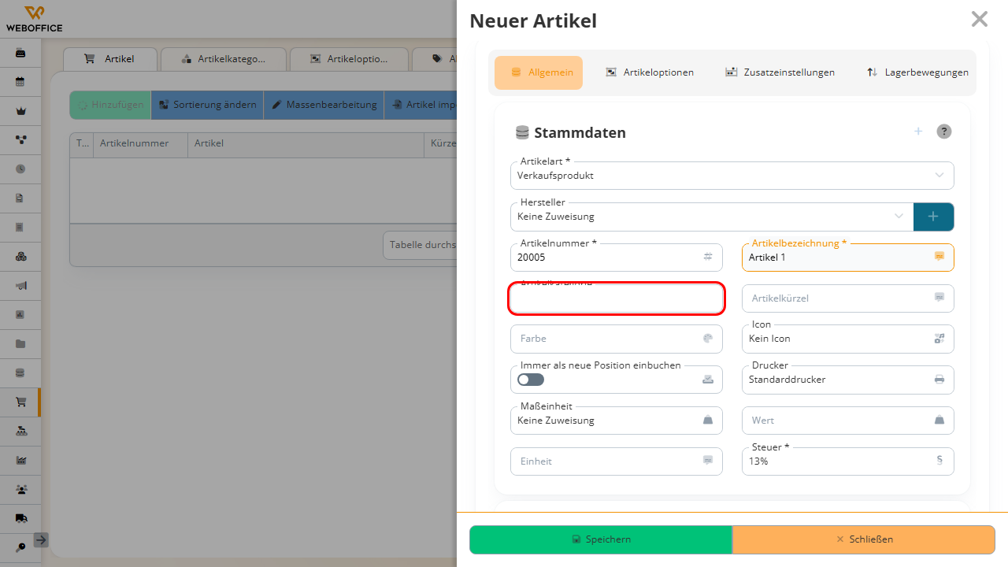
Task: Click the megaphone icon in the sidebar
Action: tap(20, 286)
